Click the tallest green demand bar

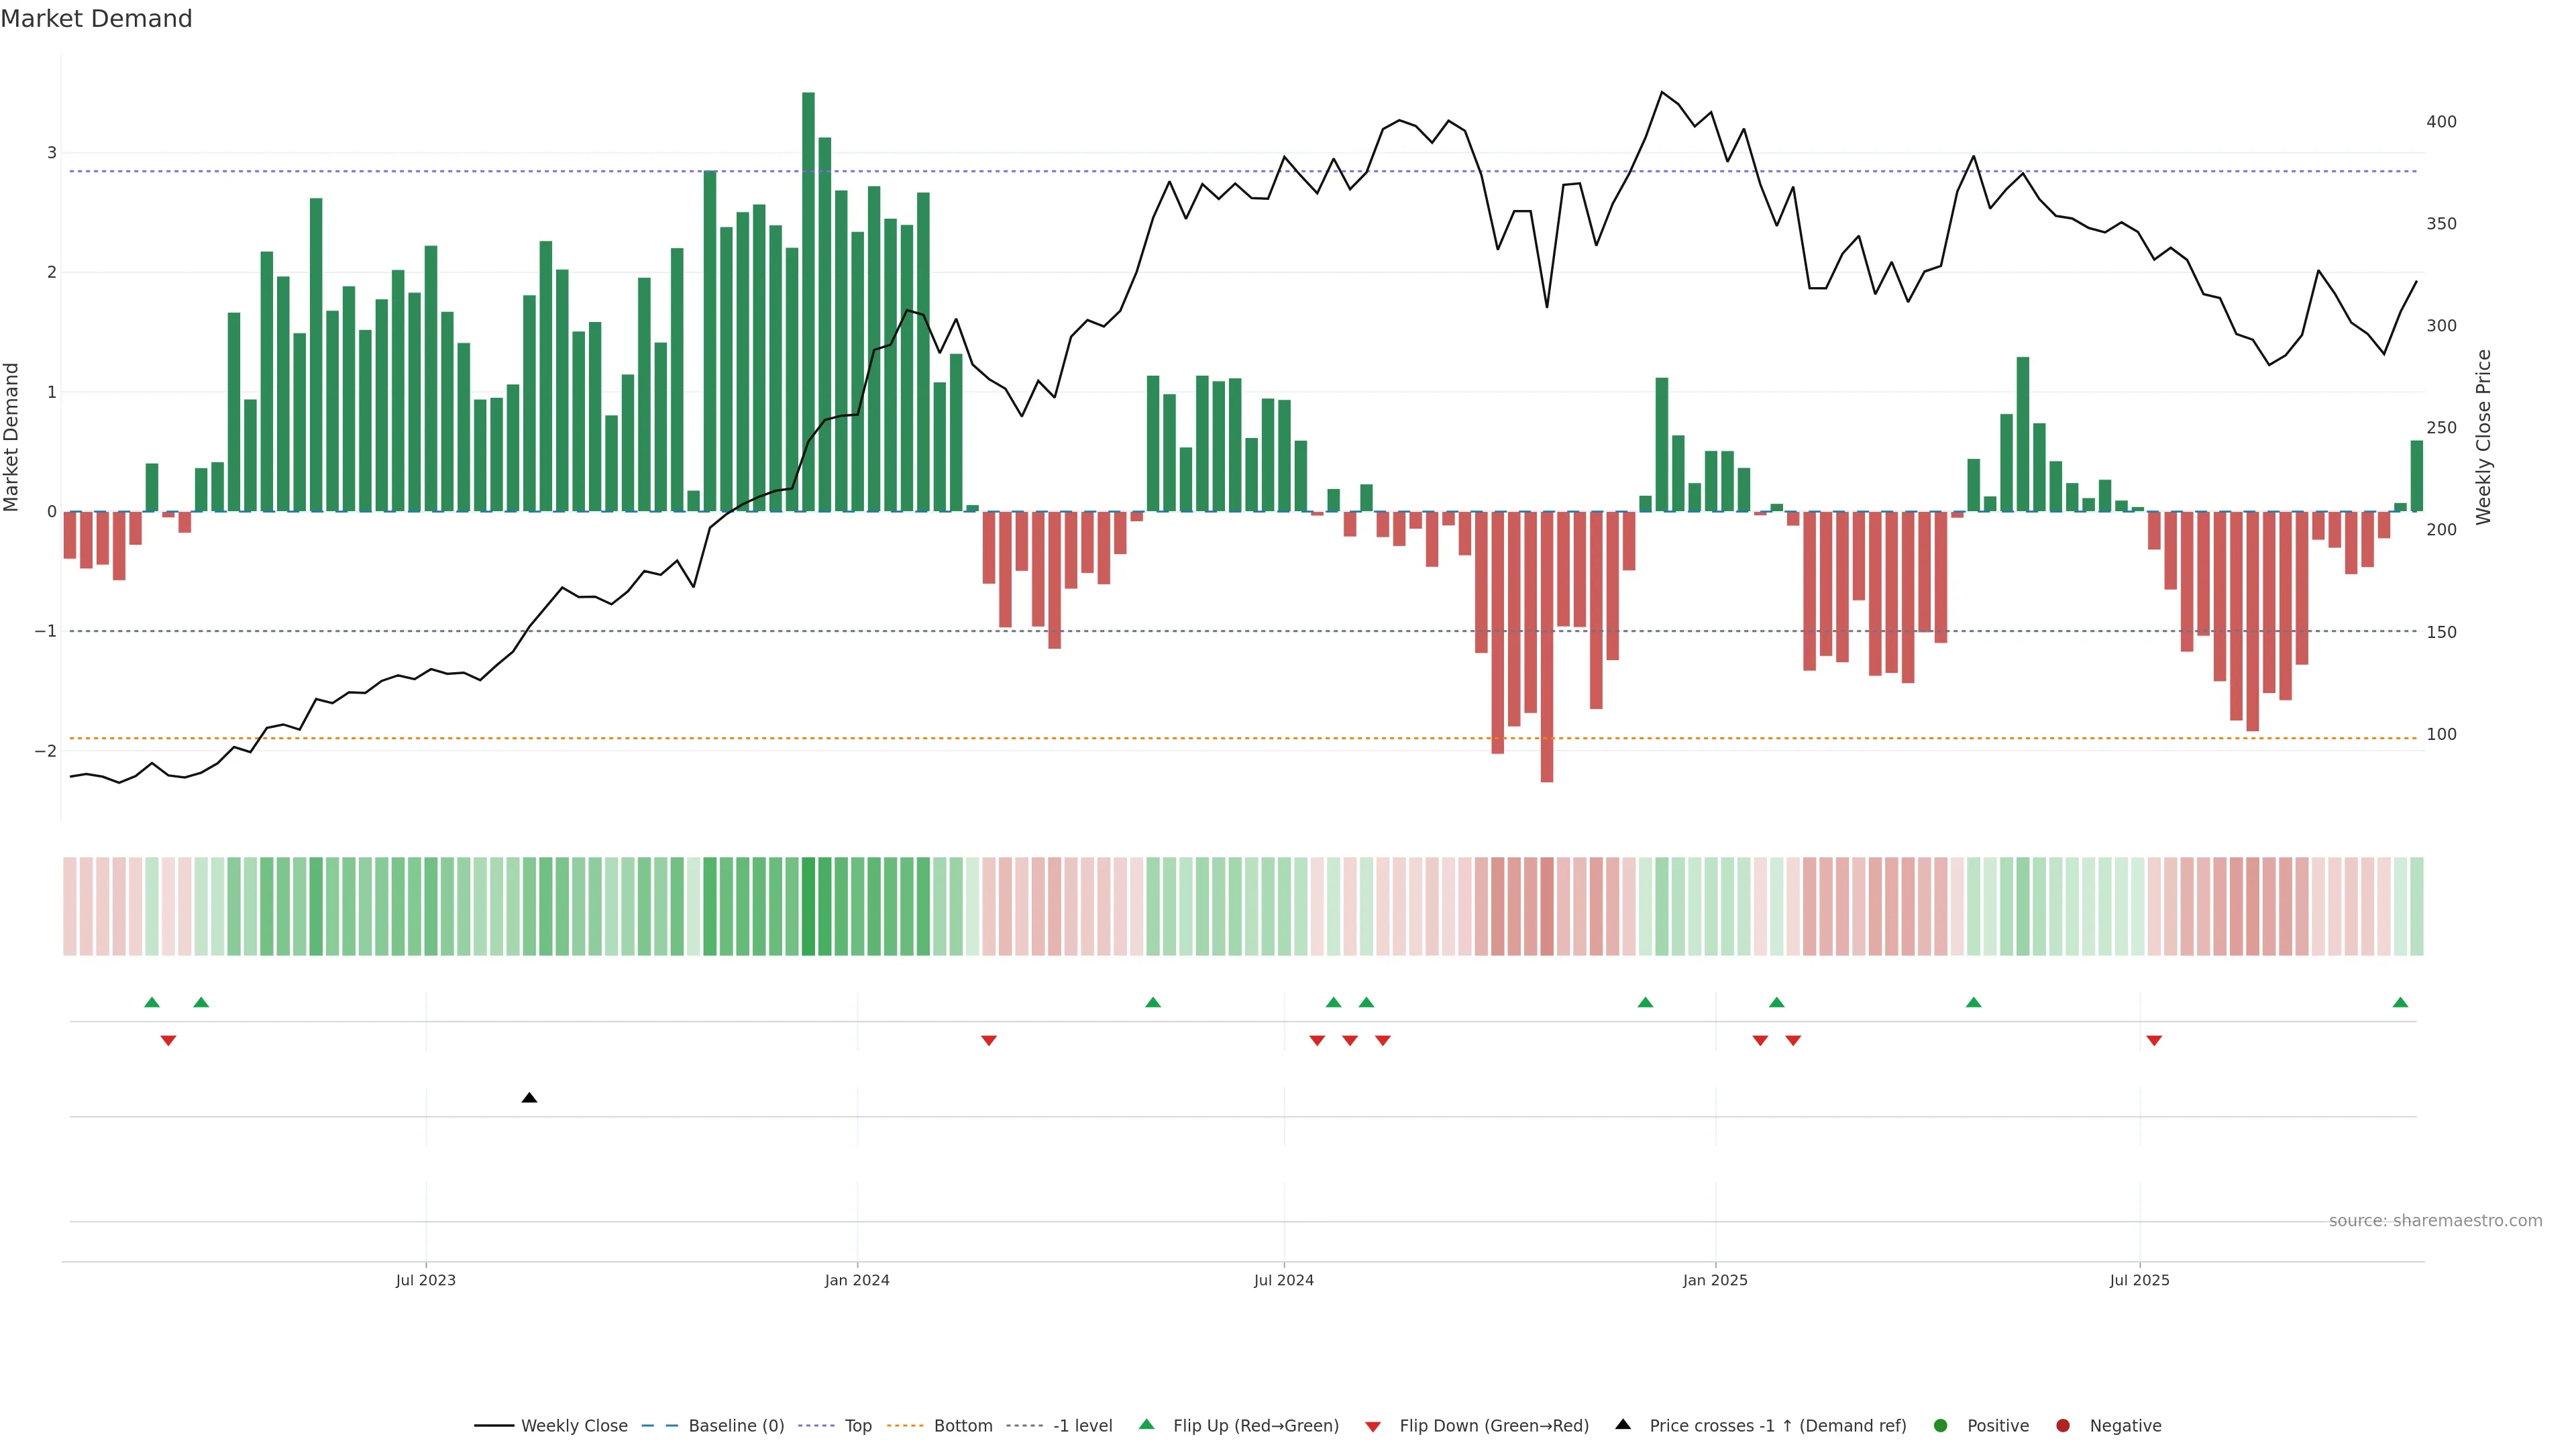[808, 300]
